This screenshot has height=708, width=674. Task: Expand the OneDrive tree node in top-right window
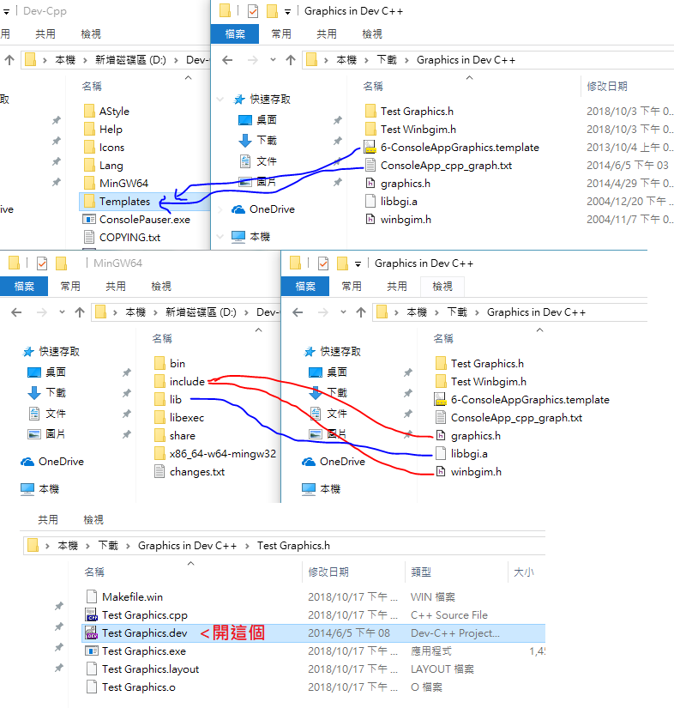tap(222, 209)
